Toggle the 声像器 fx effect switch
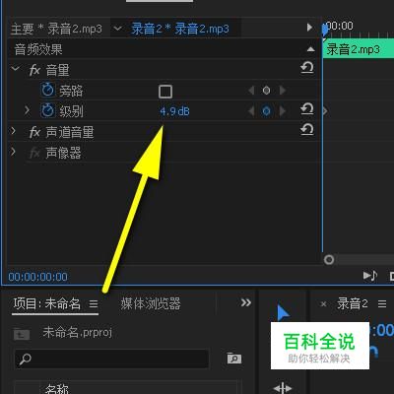This screenshot has width=394, height=394. 34,153
